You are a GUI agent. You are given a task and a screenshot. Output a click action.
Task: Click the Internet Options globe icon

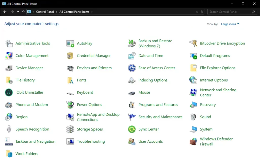(x=193, y=80)
